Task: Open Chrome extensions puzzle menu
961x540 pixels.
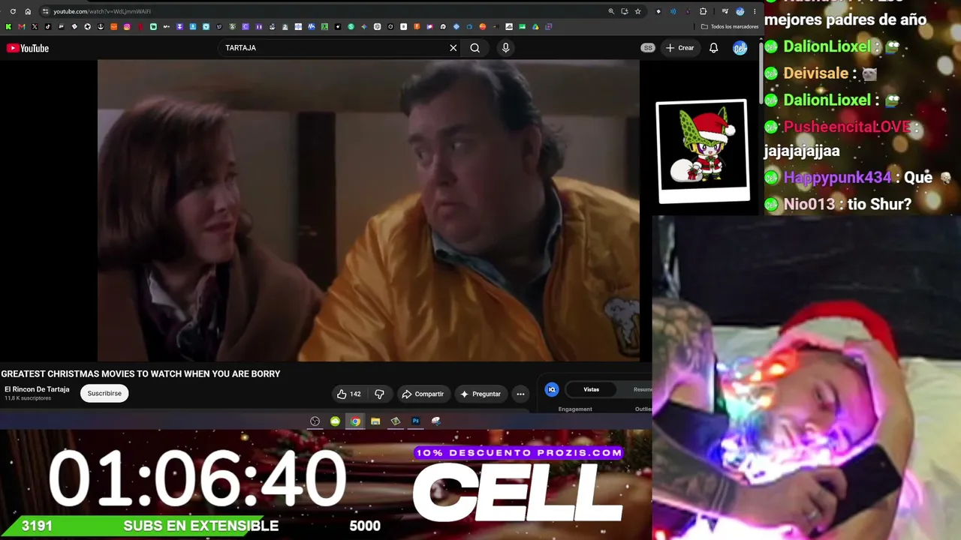Action: [x=703, y=11]
